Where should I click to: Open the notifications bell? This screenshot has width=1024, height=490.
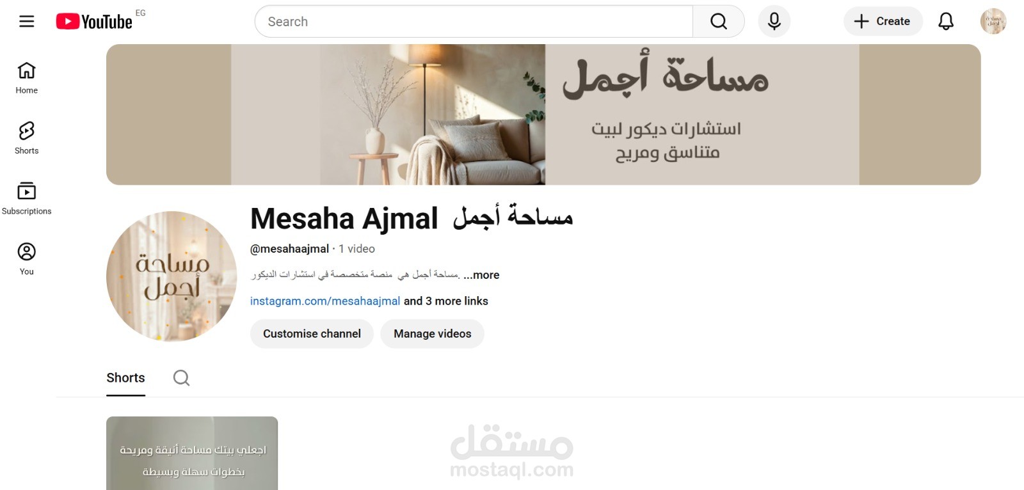(946, 22)
